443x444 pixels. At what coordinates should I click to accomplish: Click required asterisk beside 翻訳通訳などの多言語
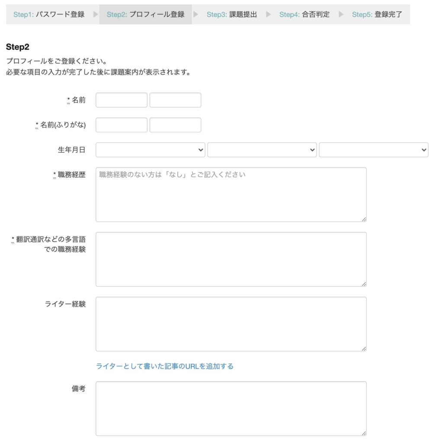click(x=13, y=240)
